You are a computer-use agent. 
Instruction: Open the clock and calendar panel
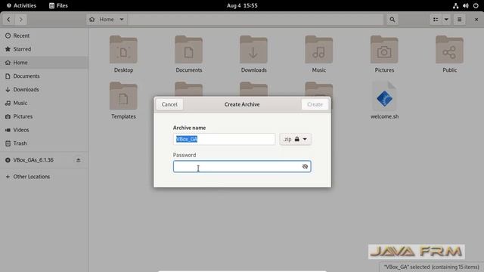click(242, 5)
